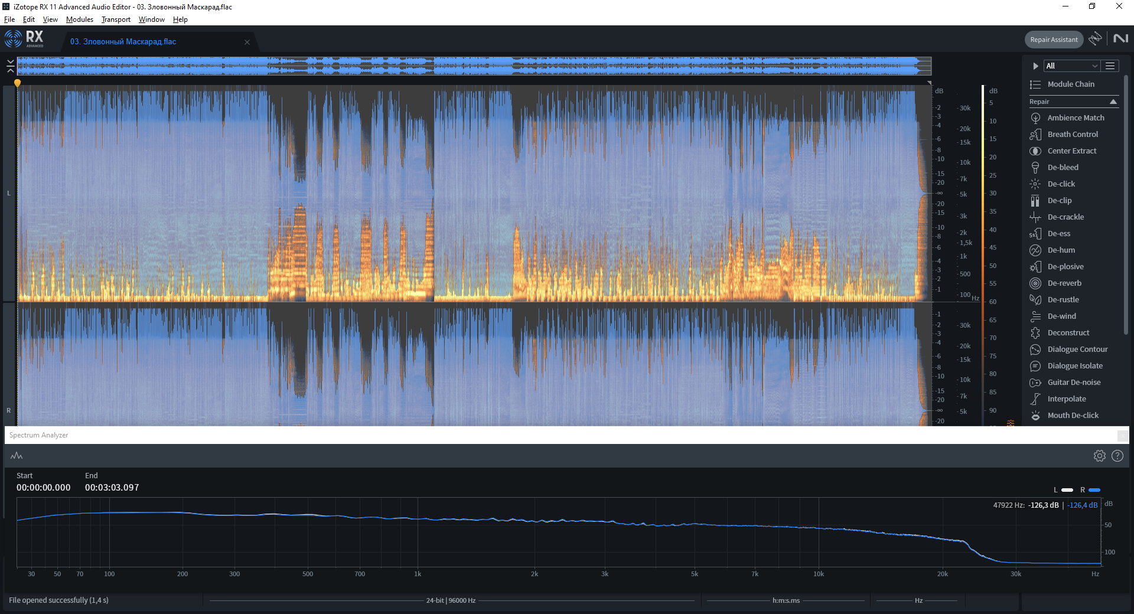The width and height of the screenshot is (1134, 614).
Task: Launch Repair Assistant
Action: (1054, 40)
